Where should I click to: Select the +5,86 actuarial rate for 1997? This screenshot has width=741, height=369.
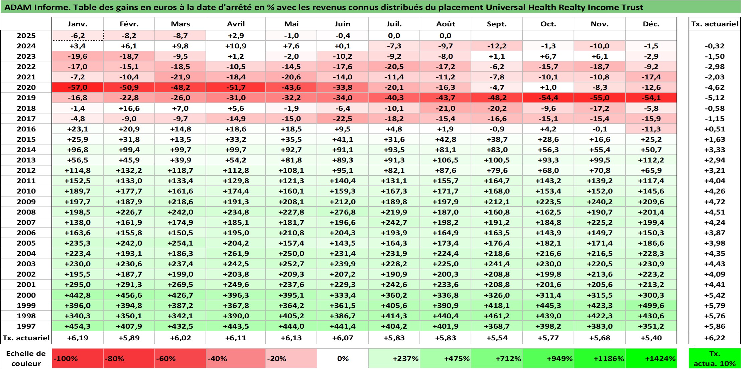tap(715, 326)
